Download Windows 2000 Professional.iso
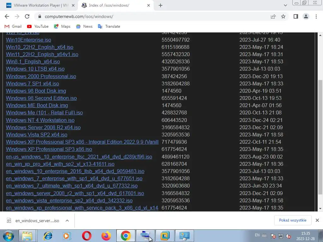This screenshot has width=323, height=242. 41,76
